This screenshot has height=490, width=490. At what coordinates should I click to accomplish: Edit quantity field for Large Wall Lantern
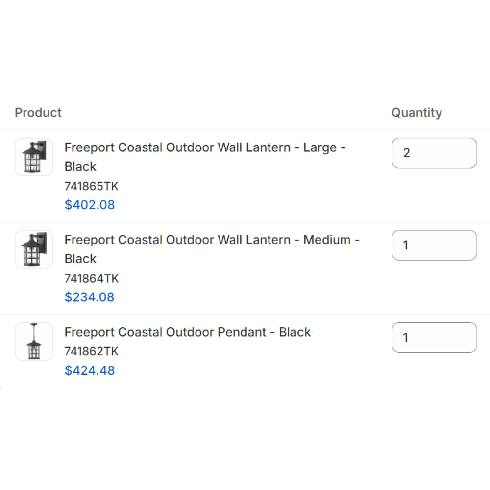[x=434, y=153]
